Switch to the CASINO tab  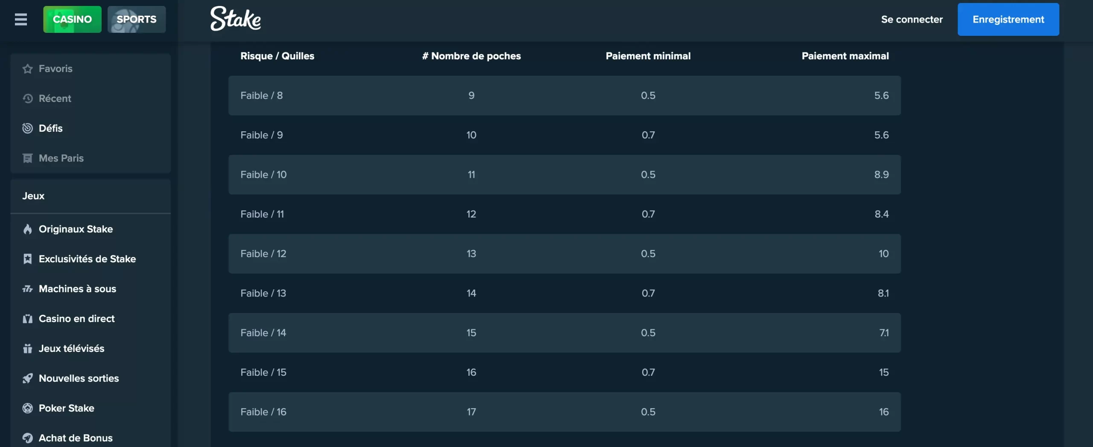pos(72,19)
